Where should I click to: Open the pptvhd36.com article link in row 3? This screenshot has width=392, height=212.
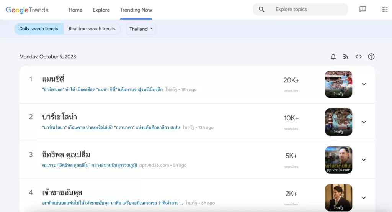click(90, 165)
